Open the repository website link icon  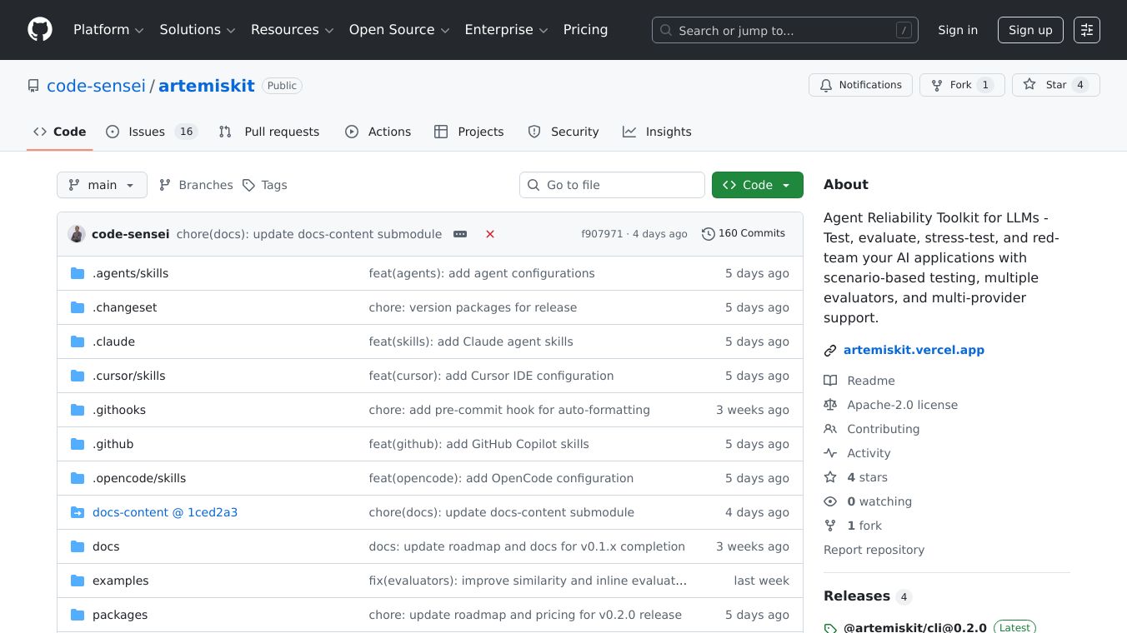tap(830, 350)
